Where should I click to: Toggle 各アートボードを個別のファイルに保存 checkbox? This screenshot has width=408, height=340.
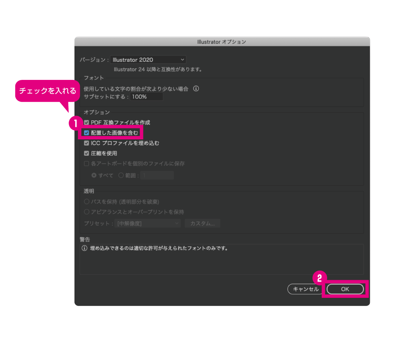coord(86,164)
